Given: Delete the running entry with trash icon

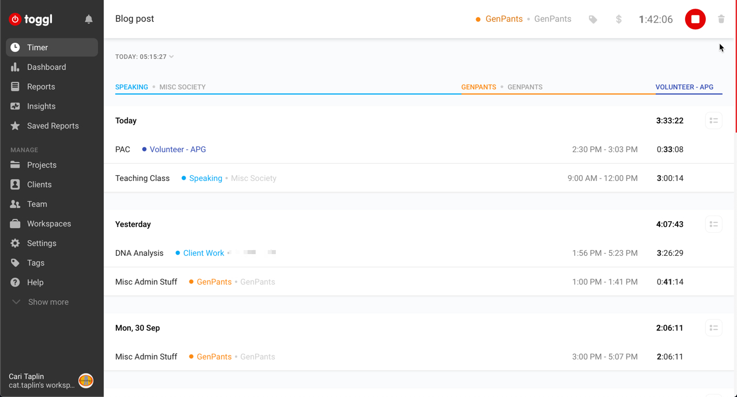Looking at the screenshot, I should (x=721, y=19).
